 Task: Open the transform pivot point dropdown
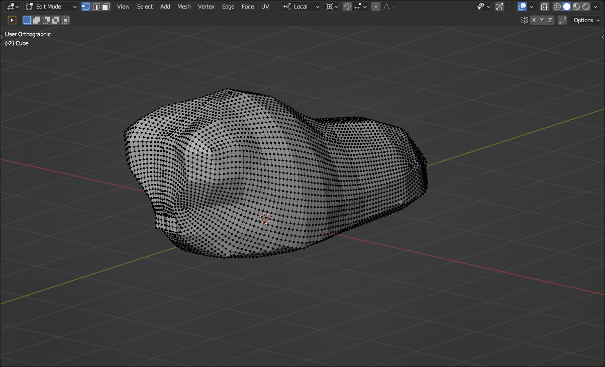pos(332,7)
